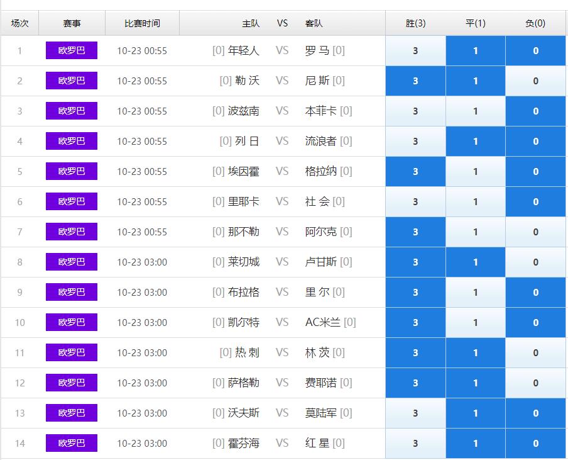Toggle win (3) for match 4 列日 vs 流浪者

(415, 142)
